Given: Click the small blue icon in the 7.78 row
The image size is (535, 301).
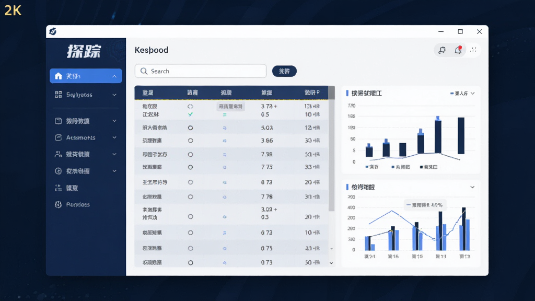Looking at the screenshot, I should point(225,197).
